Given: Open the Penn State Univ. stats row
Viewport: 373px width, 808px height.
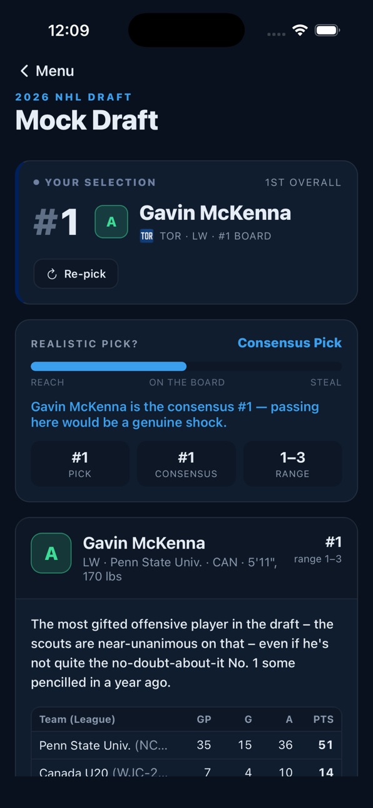Looking at the screenshot, I should click(186, 745).
